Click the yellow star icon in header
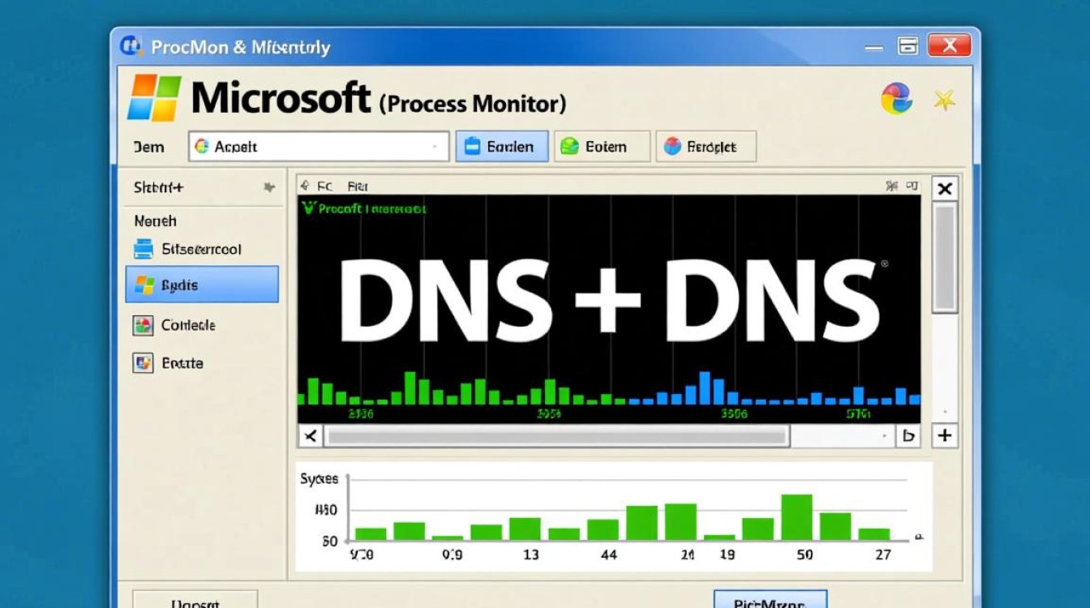This screenshot has height=608, width=1090. pyautogui.click(x=944, y=100)
